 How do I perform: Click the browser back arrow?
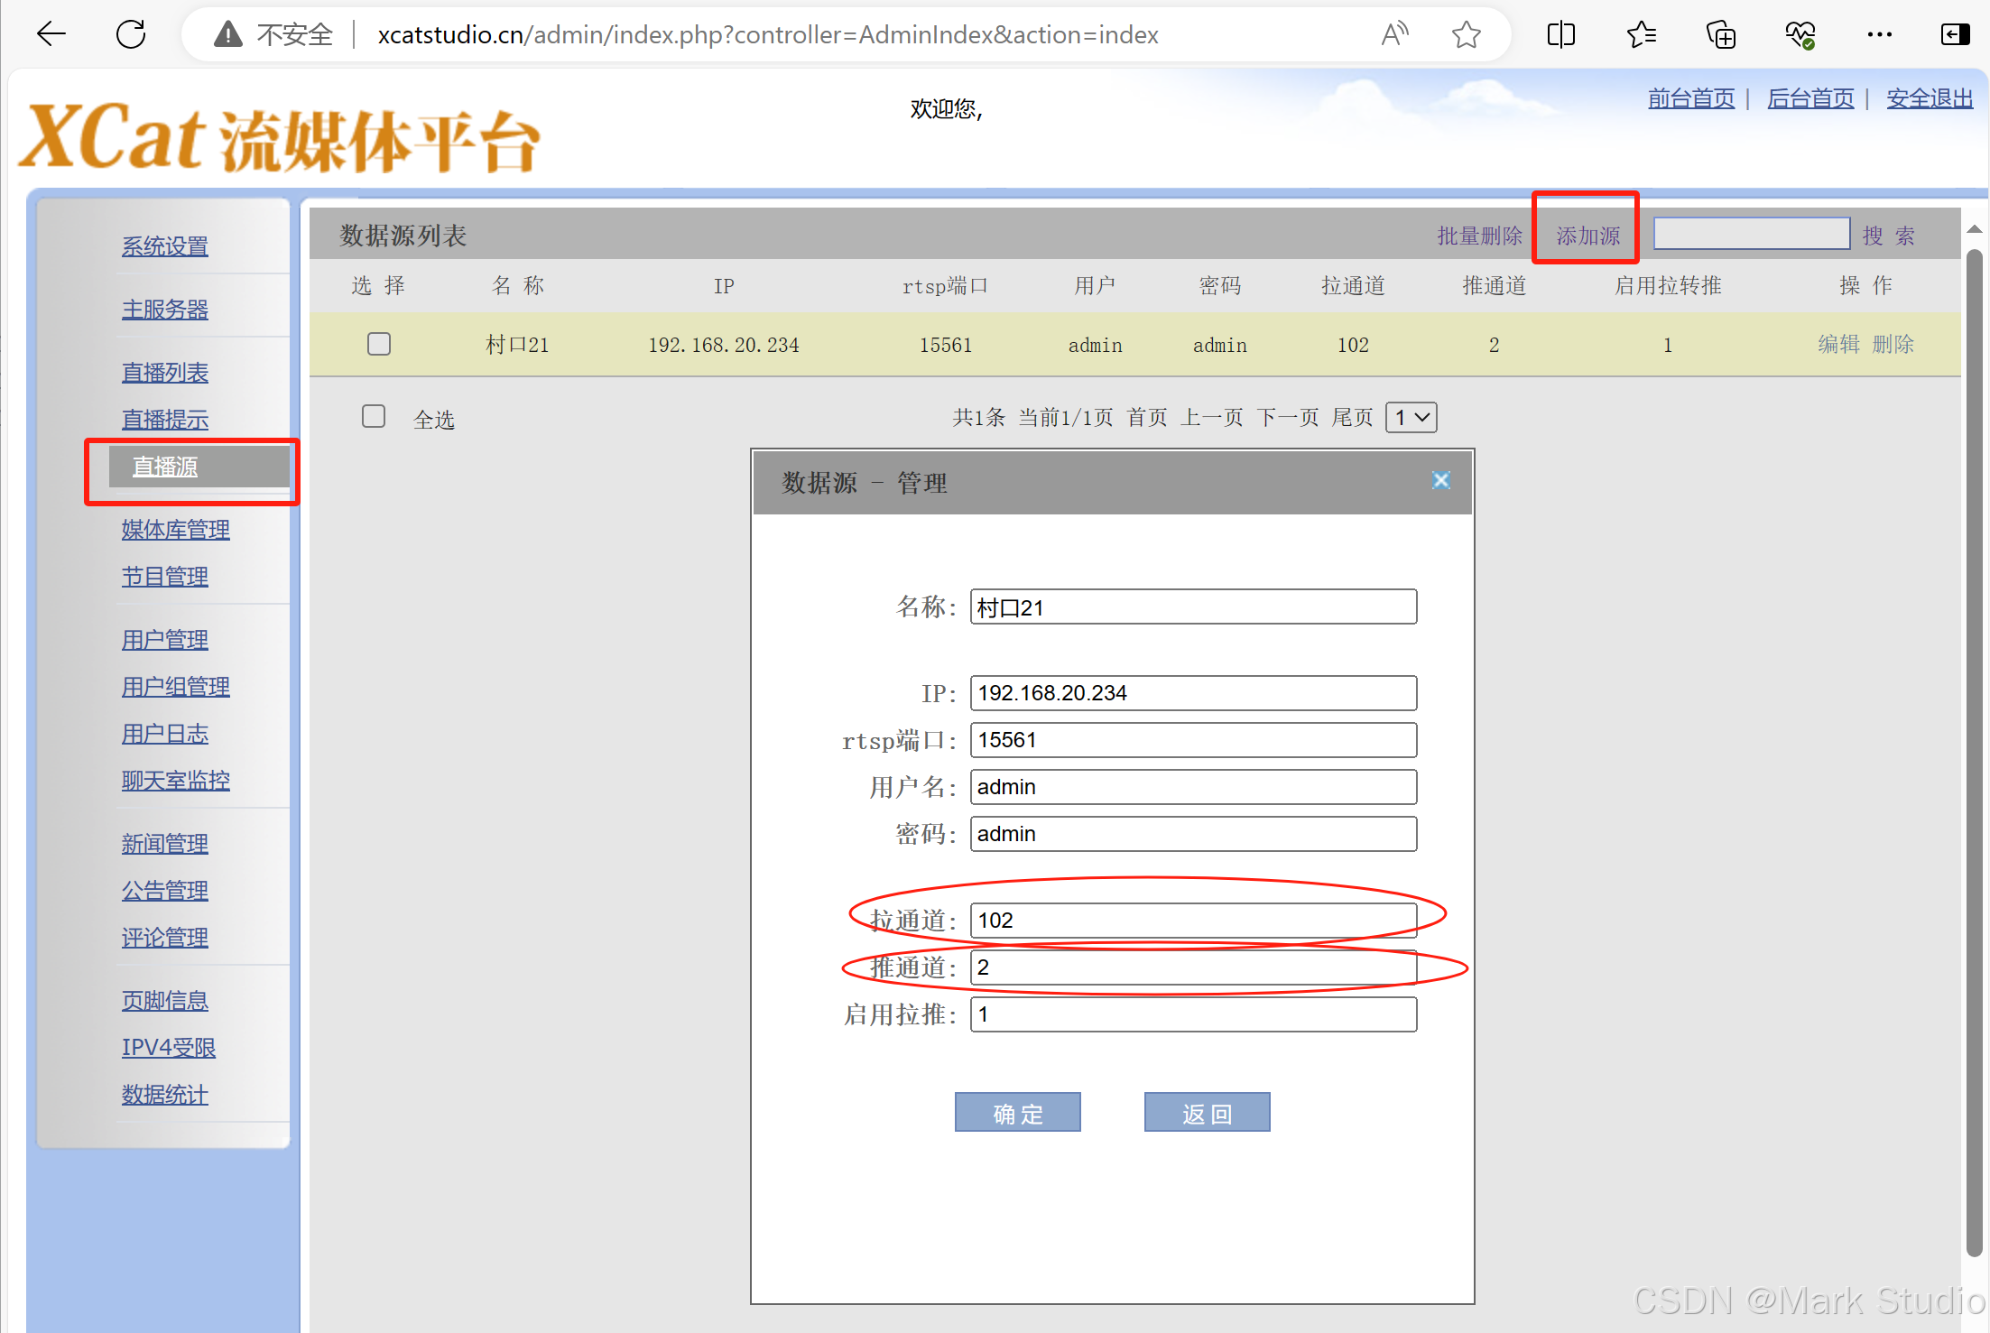click(x=51, y=34)
